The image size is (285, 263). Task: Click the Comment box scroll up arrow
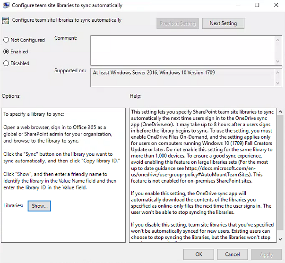[278, 40]
